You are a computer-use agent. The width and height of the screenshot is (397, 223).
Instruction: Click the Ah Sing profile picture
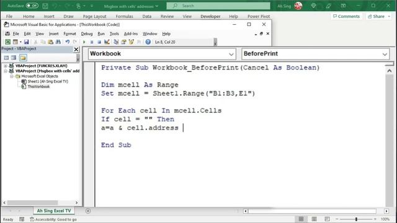click(x=298, y=6)
